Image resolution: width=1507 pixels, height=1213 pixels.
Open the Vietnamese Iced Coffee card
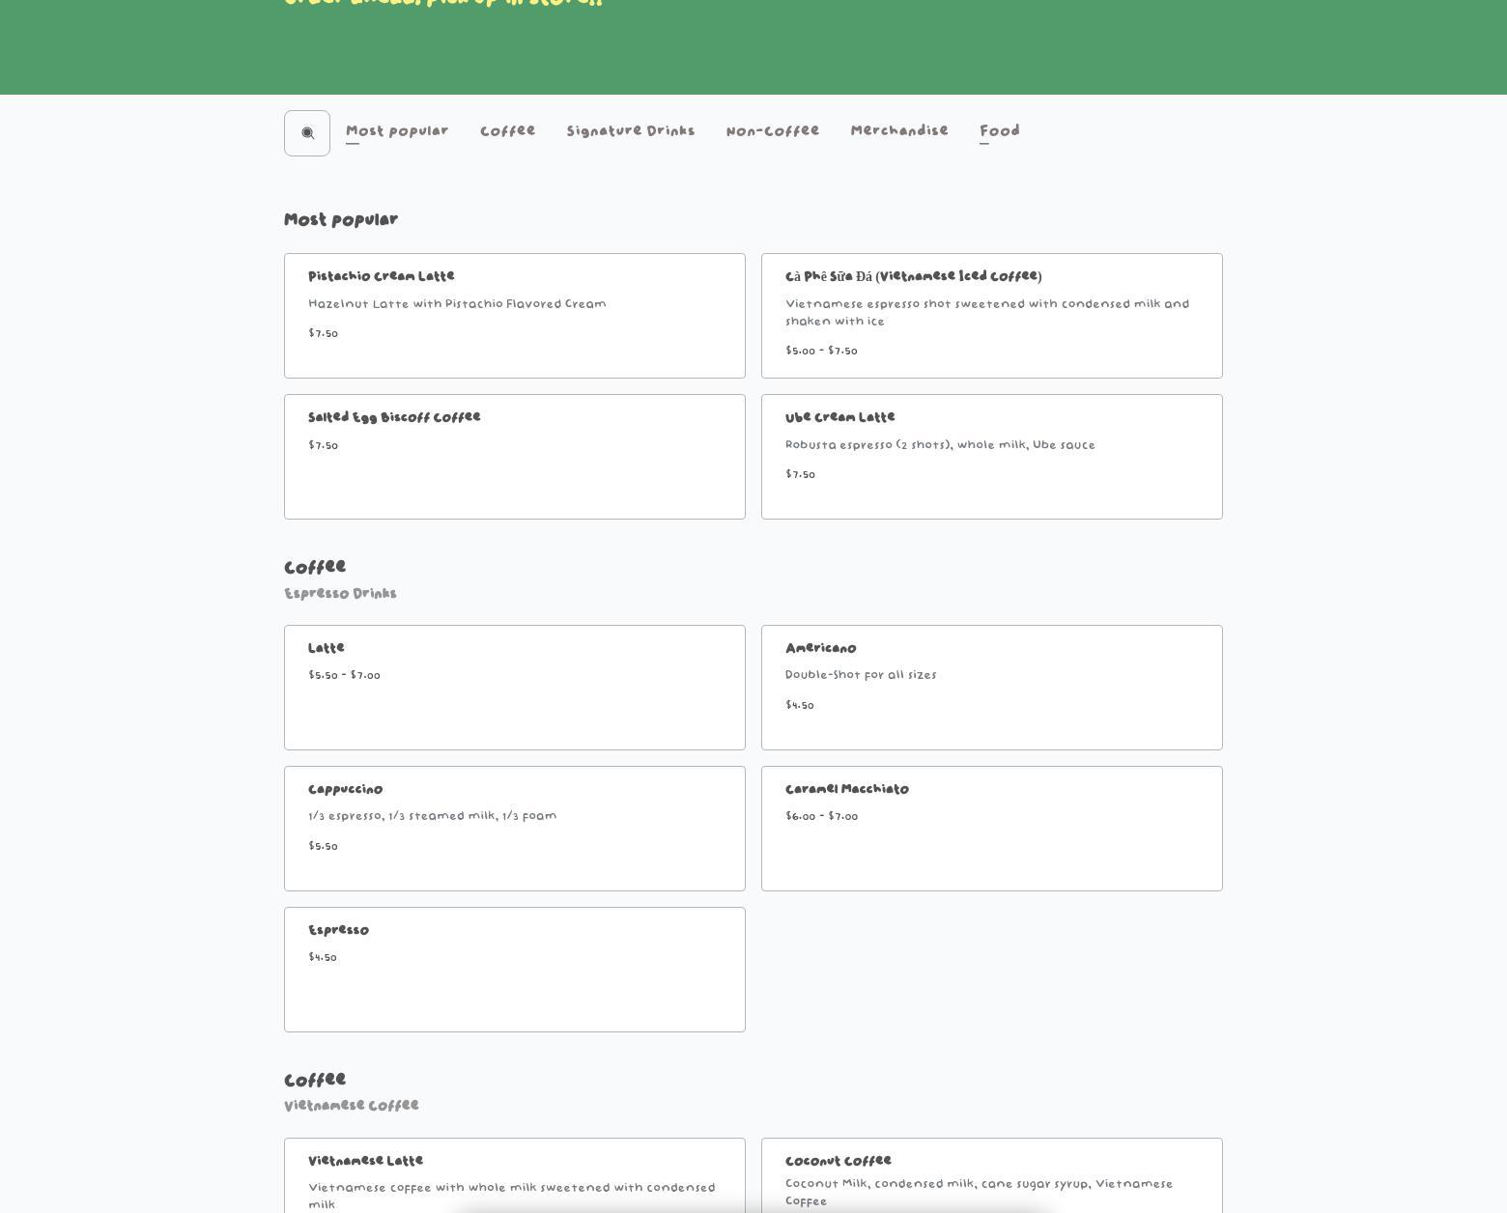coord(991,316)
